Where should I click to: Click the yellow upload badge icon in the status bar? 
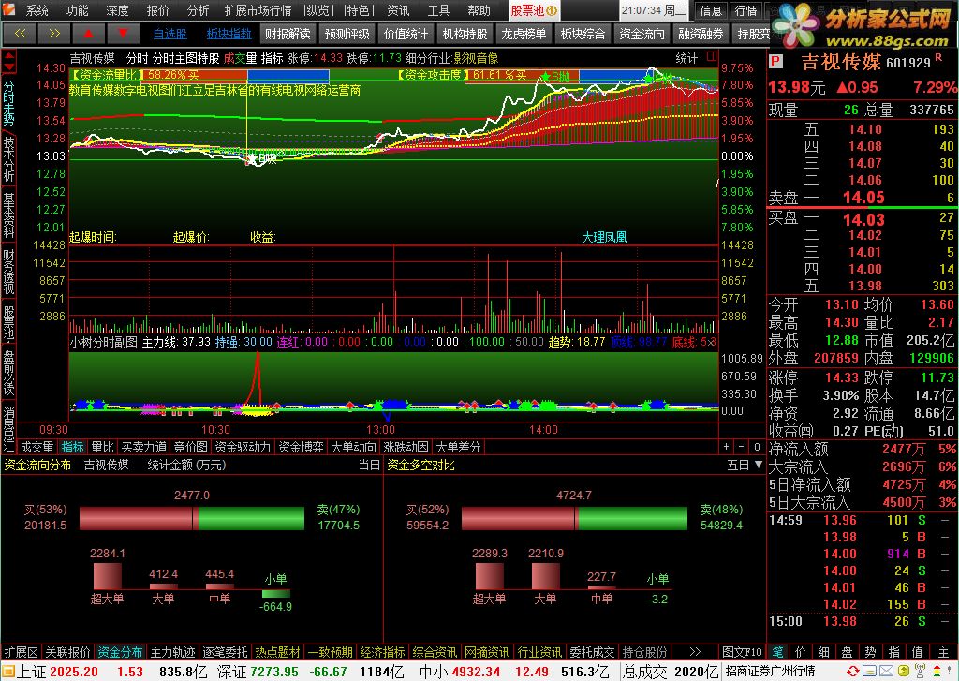tap(902, 672)
